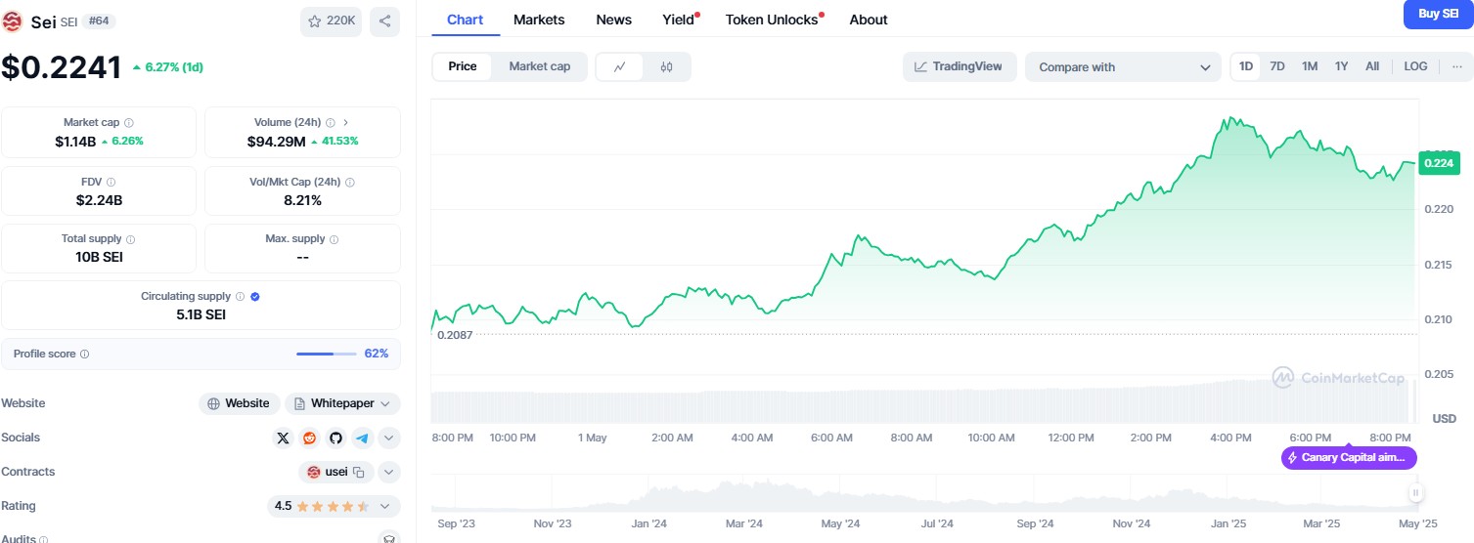Viewport: 1474px width, 543px height.
Task: Click the share icon next to watchlist
Action: (x=384, y=21)
